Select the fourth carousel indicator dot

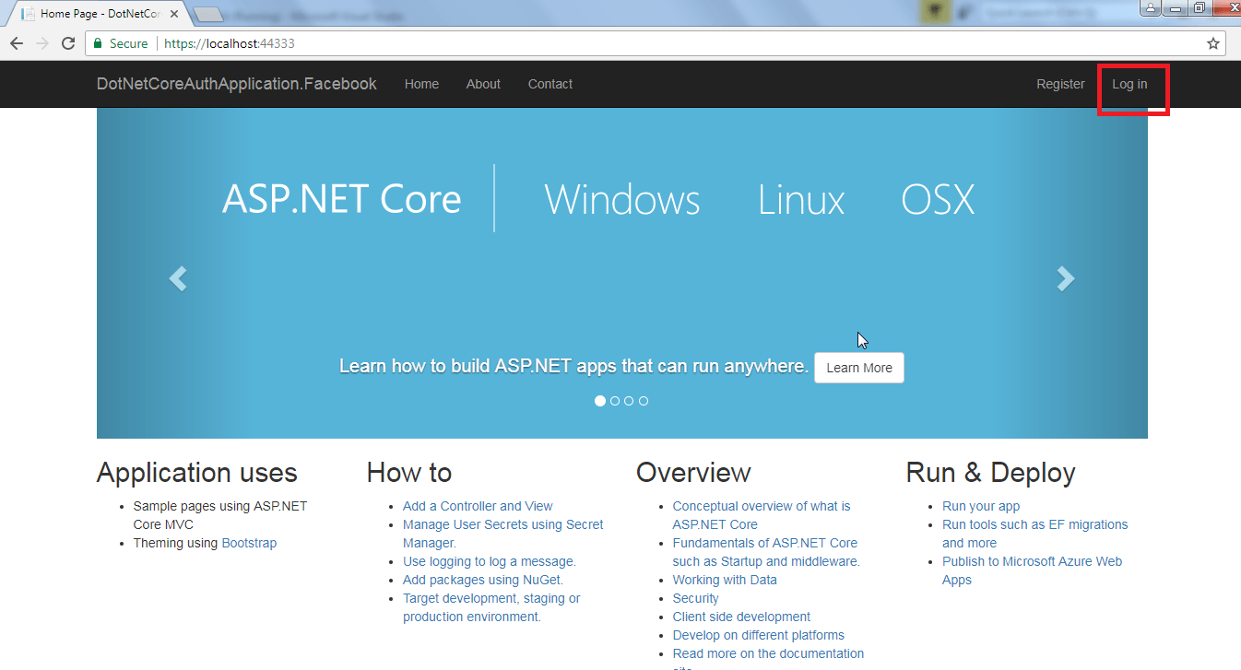click(644, 401)
